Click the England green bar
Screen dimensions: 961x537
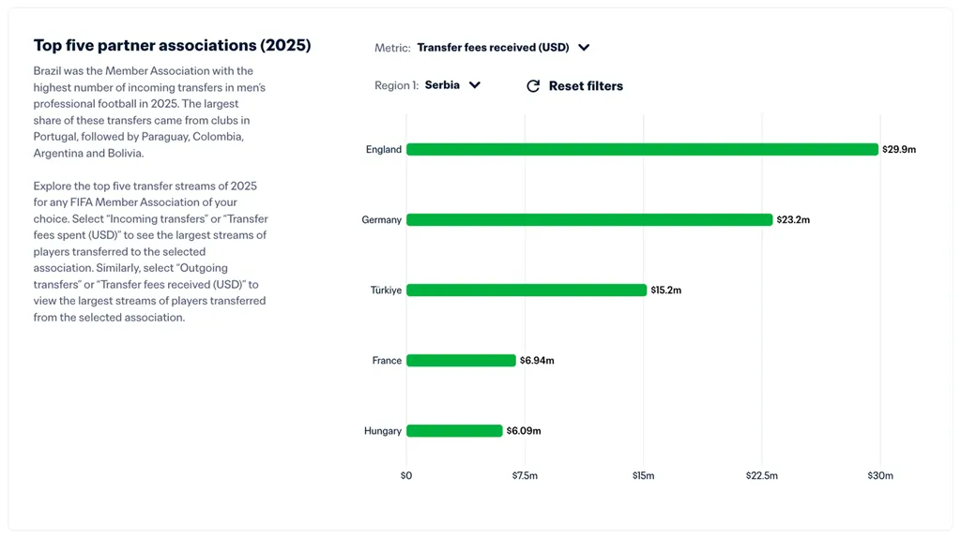[642, 150]
